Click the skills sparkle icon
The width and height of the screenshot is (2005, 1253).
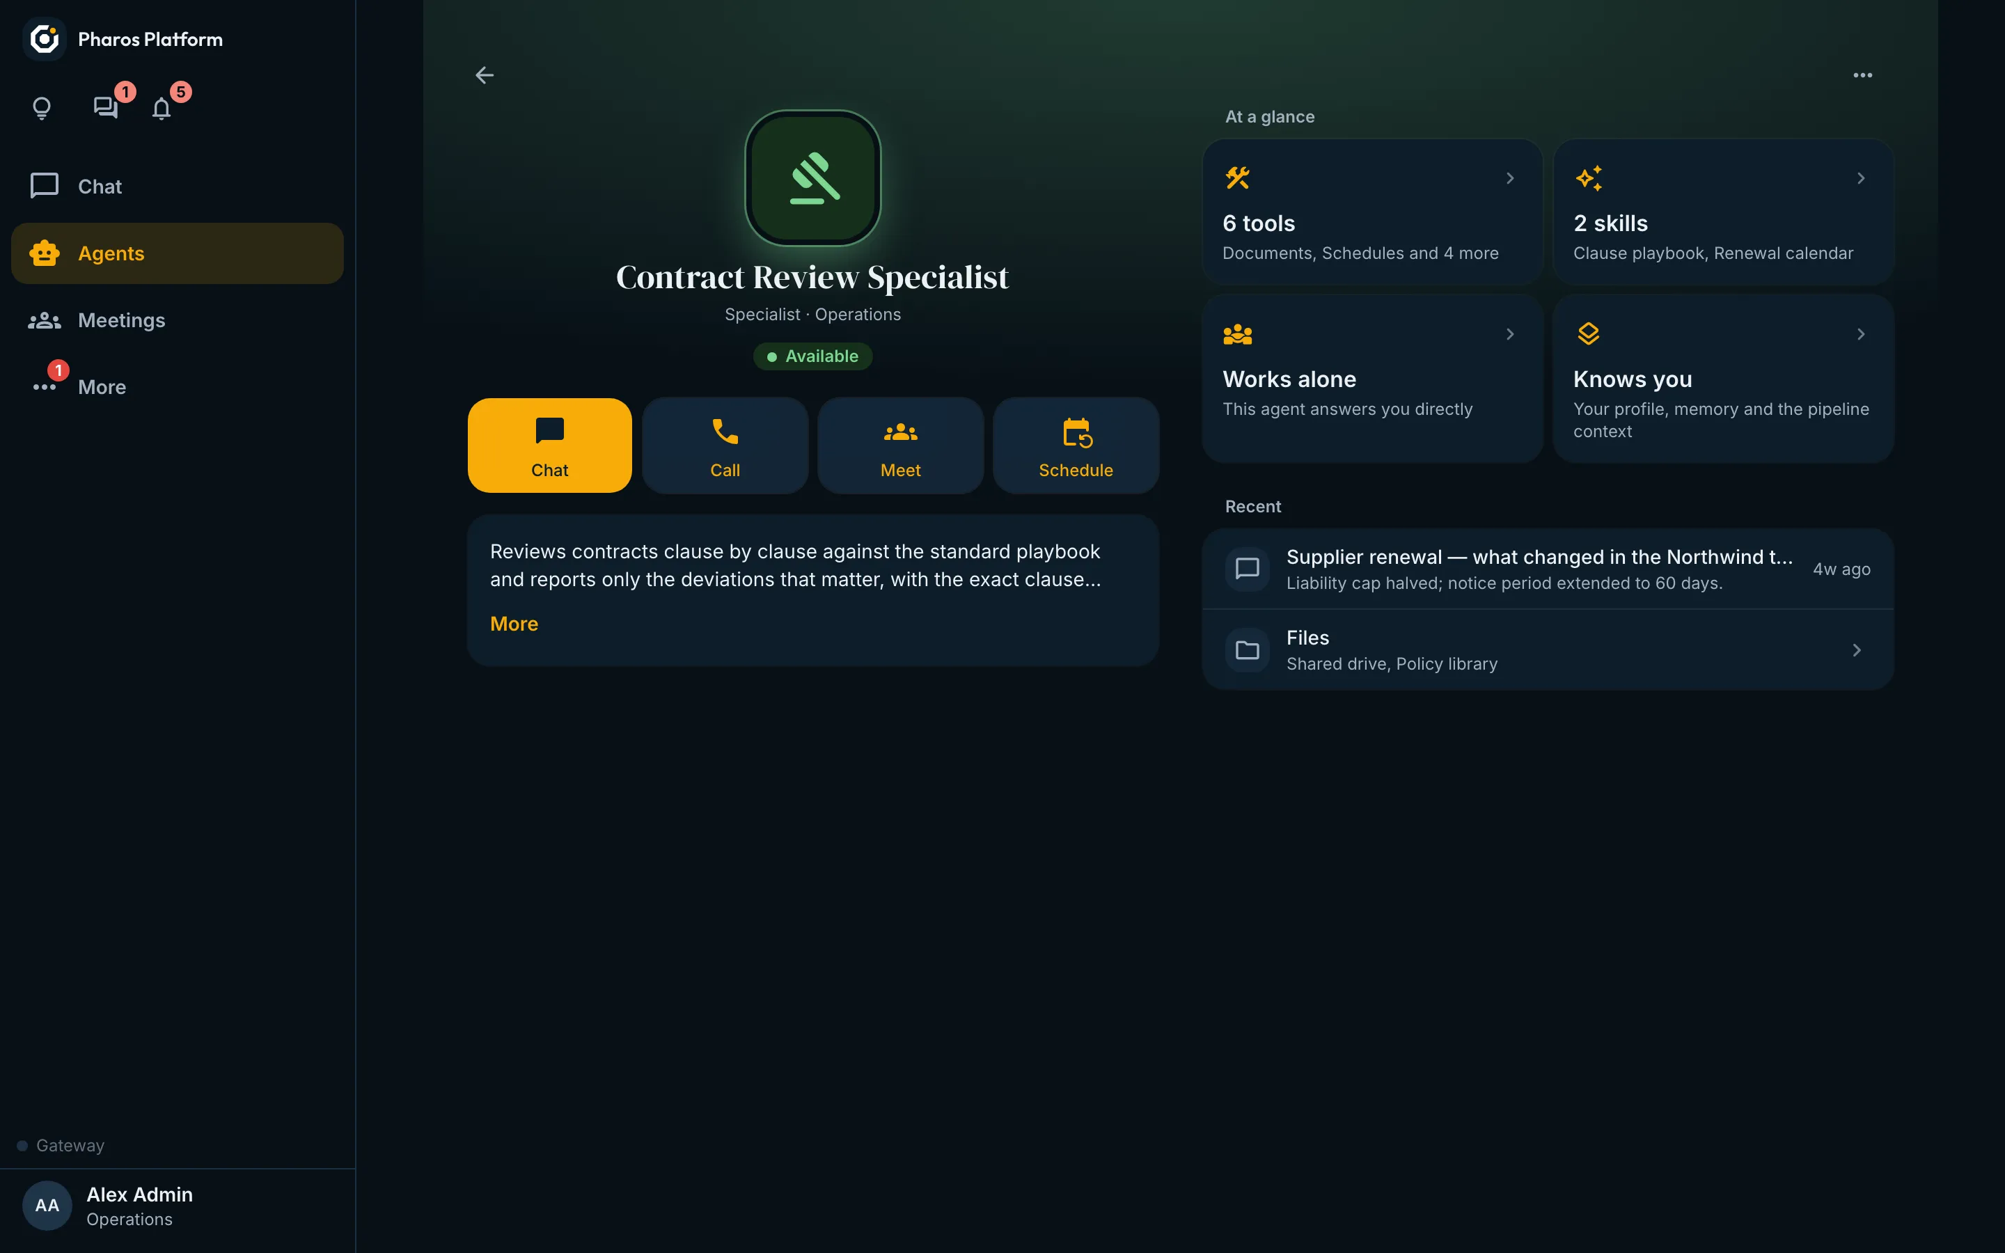(1588, 178)
